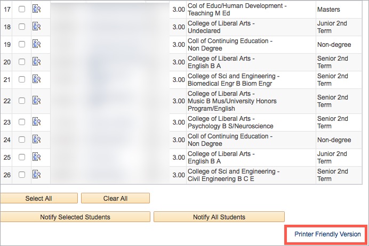Click Notify Selected Students button
Viewport: 369px width, 246px height.
click(75, 217)
